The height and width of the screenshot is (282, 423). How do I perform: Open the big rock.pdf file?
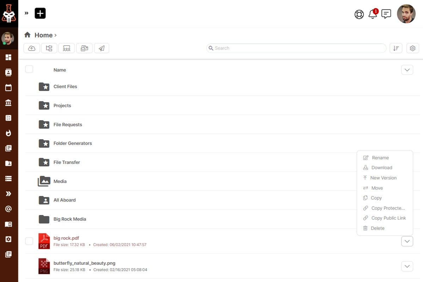(66, 238)
